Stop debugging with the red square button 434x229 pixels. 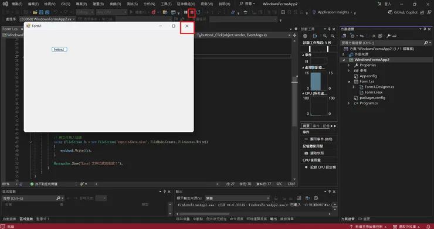tap(192, 12)
